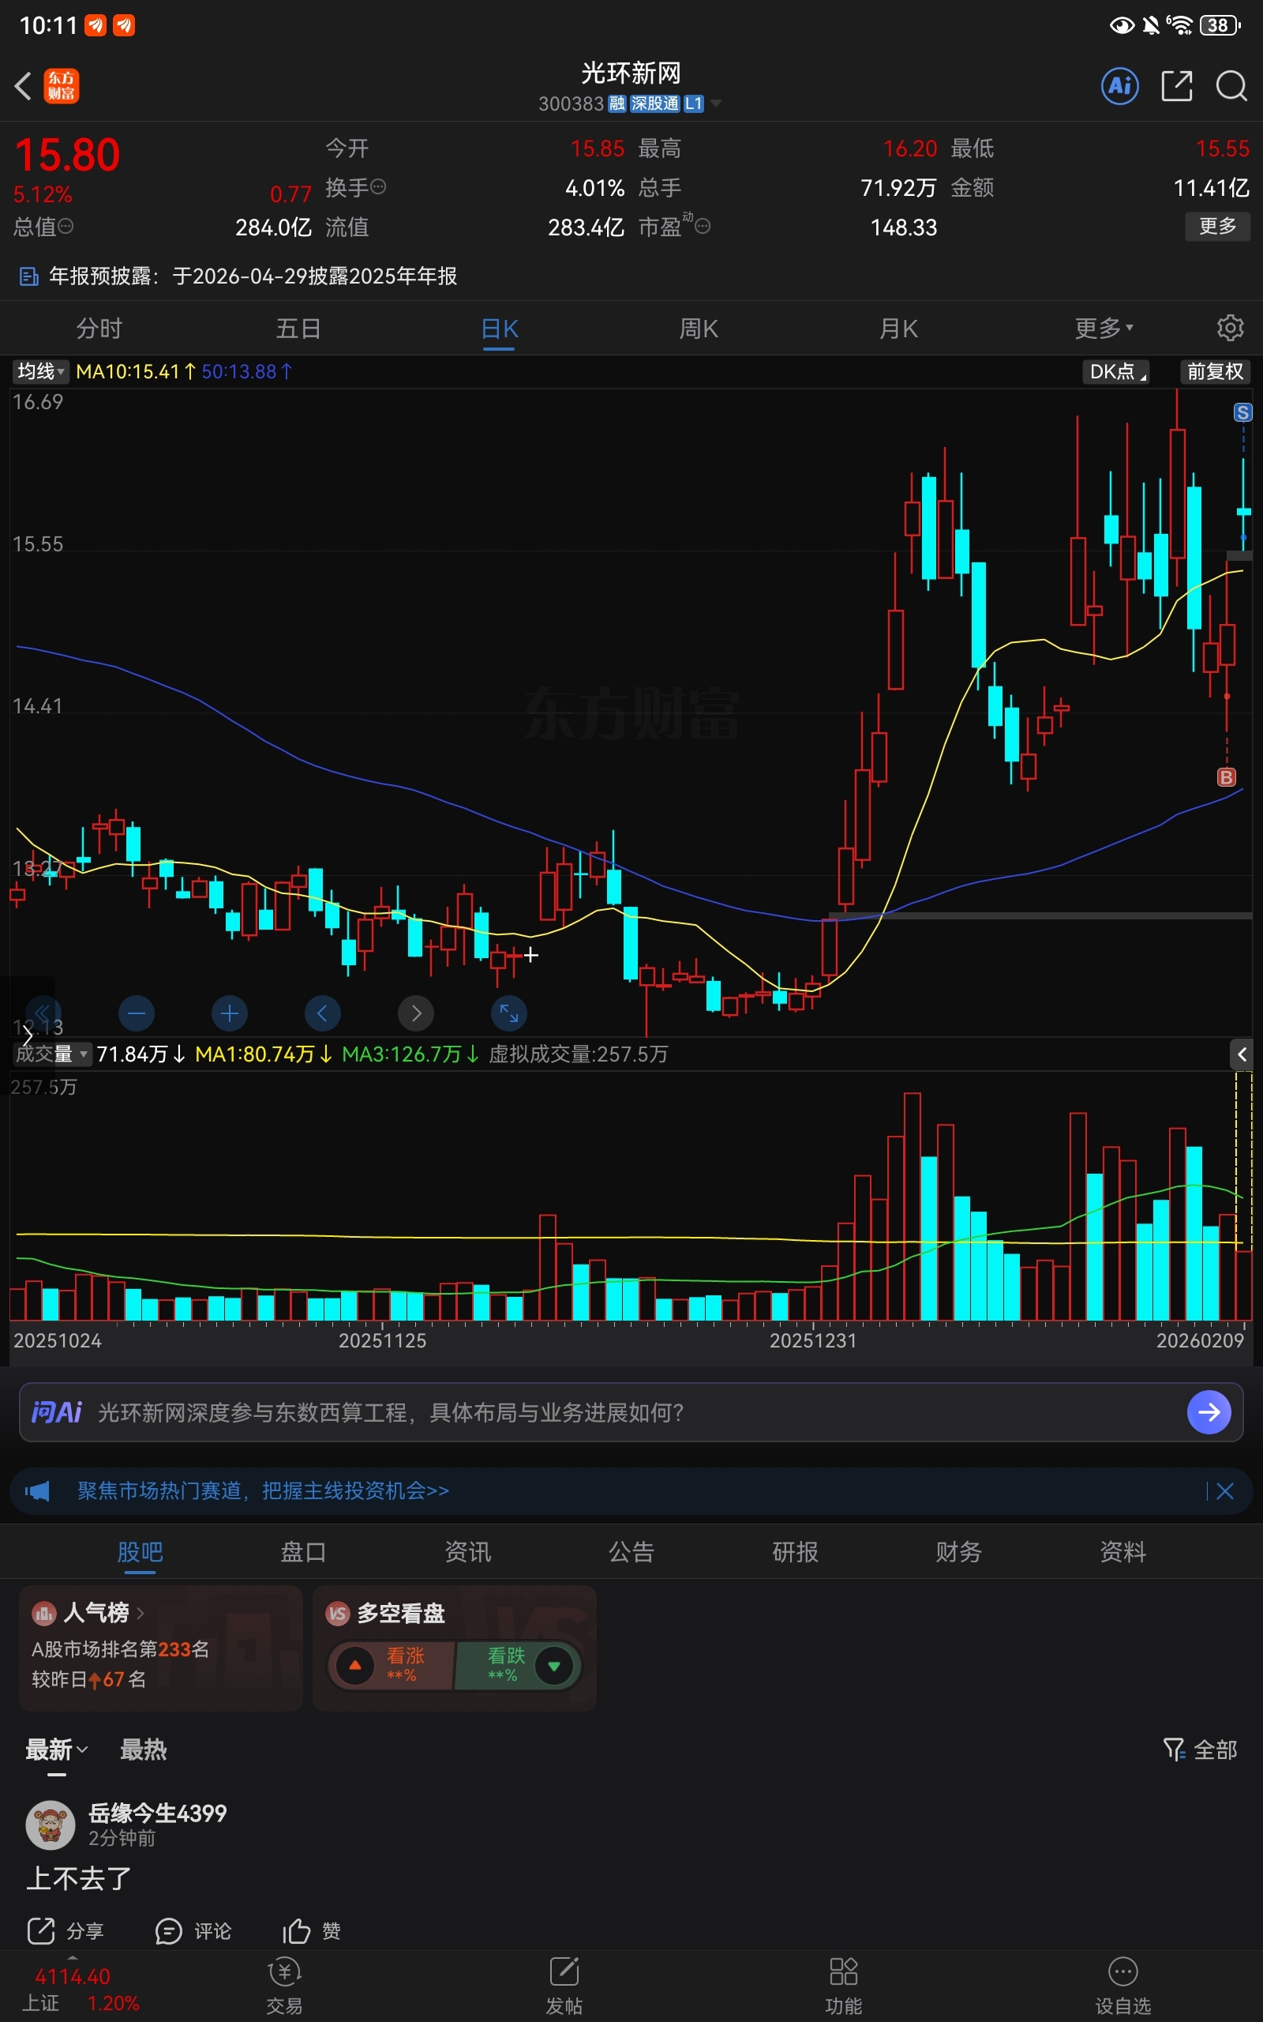
Task: Open the 财务 finance tab
Action: pyautogui.click(x=959, y=1551)
